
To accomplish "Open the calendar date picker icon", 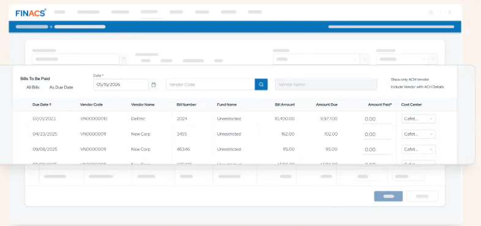I will (x=154, y=84).
